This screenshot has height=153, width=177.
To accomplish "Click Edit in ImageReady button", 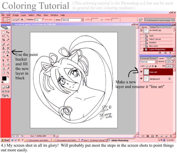I will (5, 96).
